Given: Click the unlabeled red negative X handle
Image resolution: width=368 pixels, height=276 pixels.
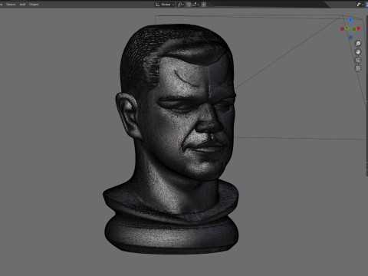Looking at the screenshot, I should tap(342, 29).
